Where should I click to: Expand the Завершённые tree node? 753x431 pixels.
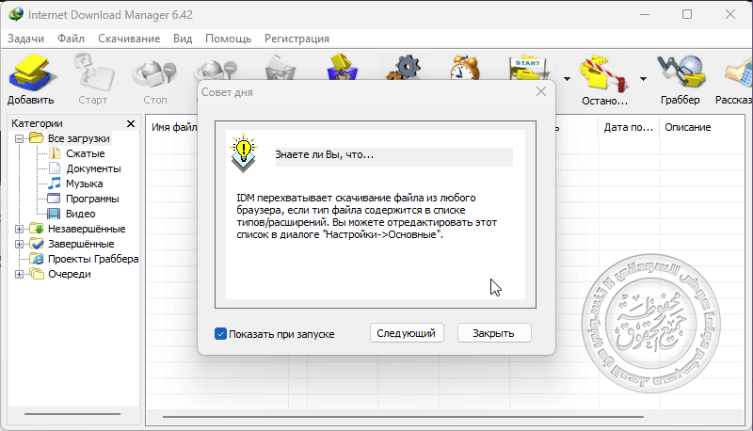tap(19, 244)
